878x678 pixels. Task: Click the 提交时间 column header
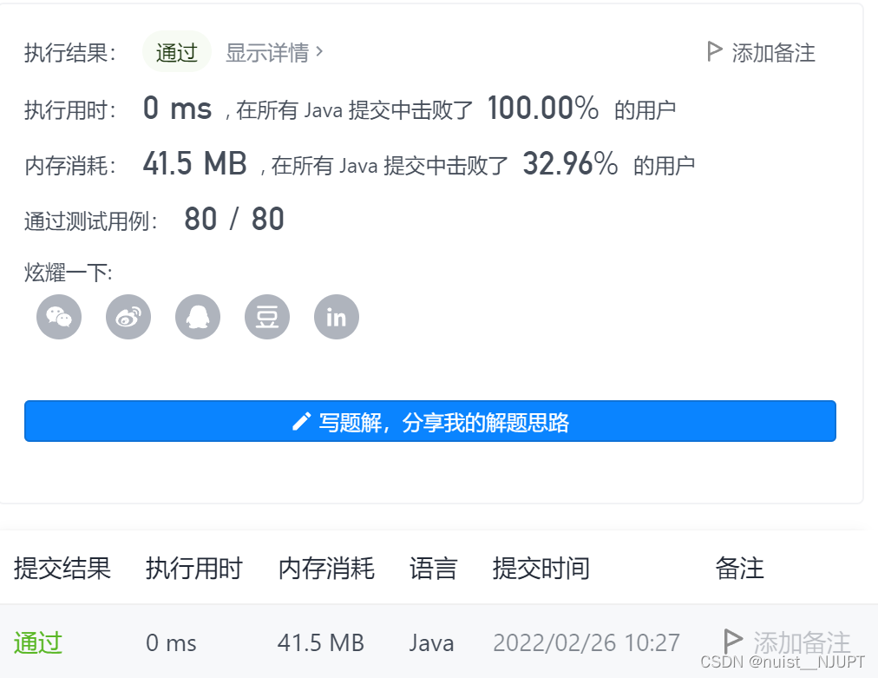[x=541, y=568]
